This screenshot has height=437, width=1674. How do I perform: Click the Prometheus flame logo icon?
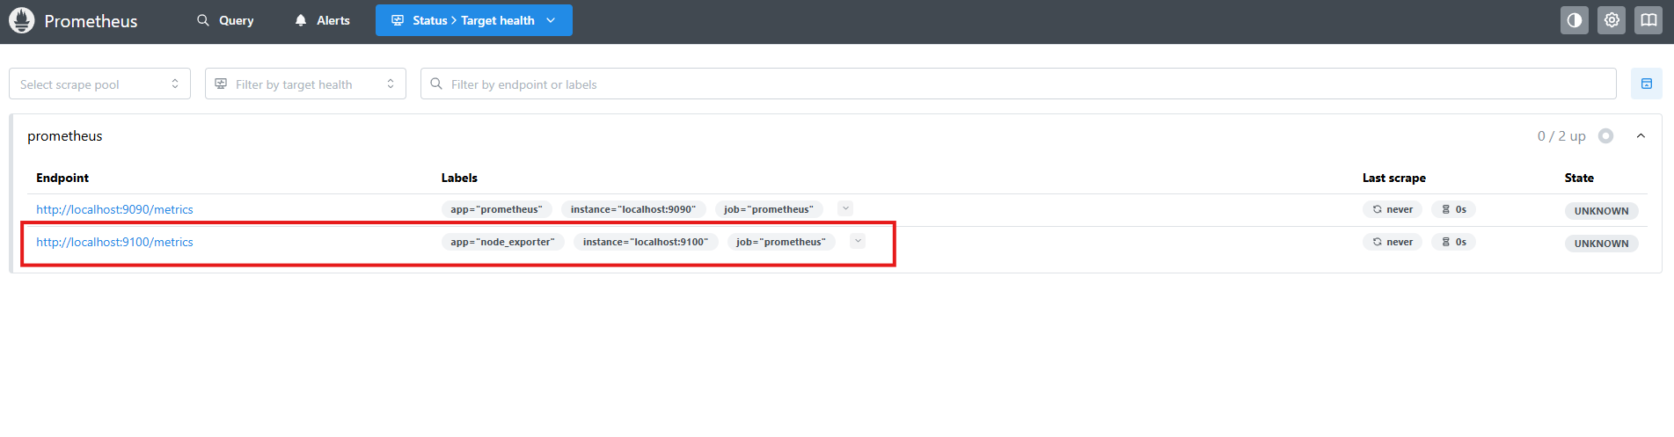click(21, 20)
